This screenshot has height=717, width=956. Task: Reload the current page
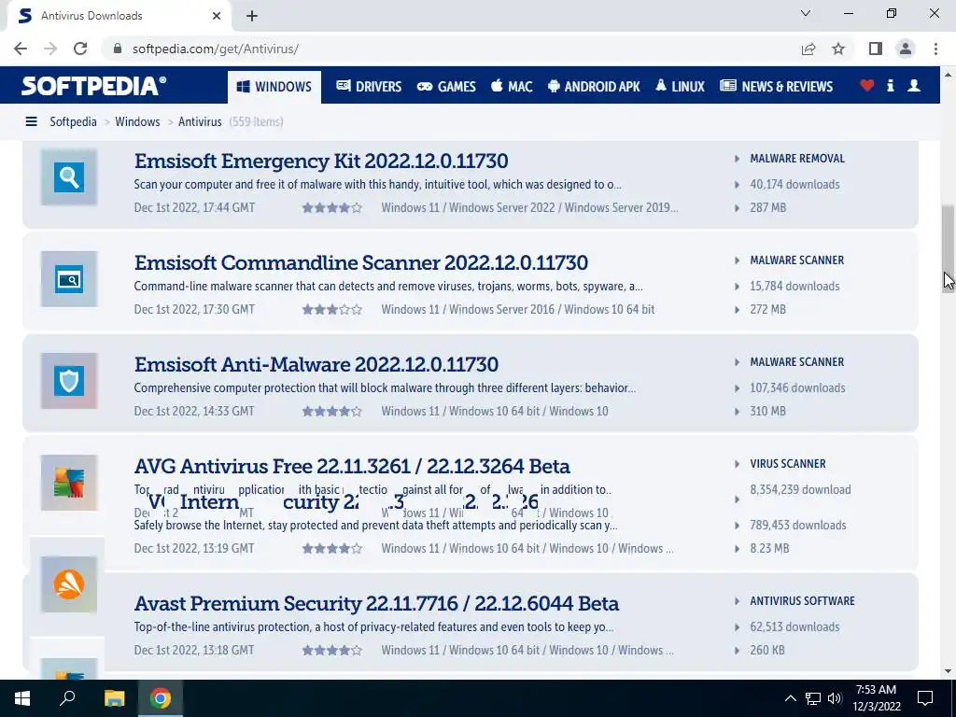80,49
